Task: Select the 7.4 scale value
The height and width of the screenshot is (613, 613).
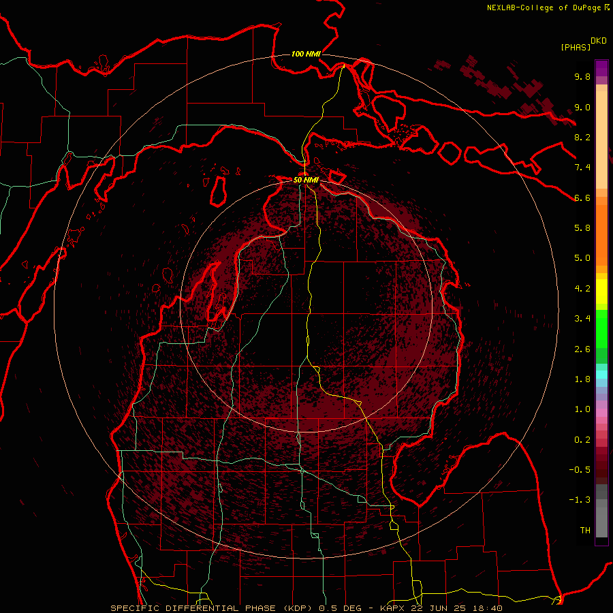Action: pyautogui.click(x=582, y=168)
